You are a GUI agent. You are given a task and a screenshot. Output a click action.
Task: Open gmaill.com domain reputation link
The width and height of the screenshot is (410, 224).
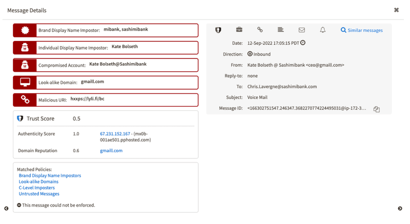coord(111,151)
